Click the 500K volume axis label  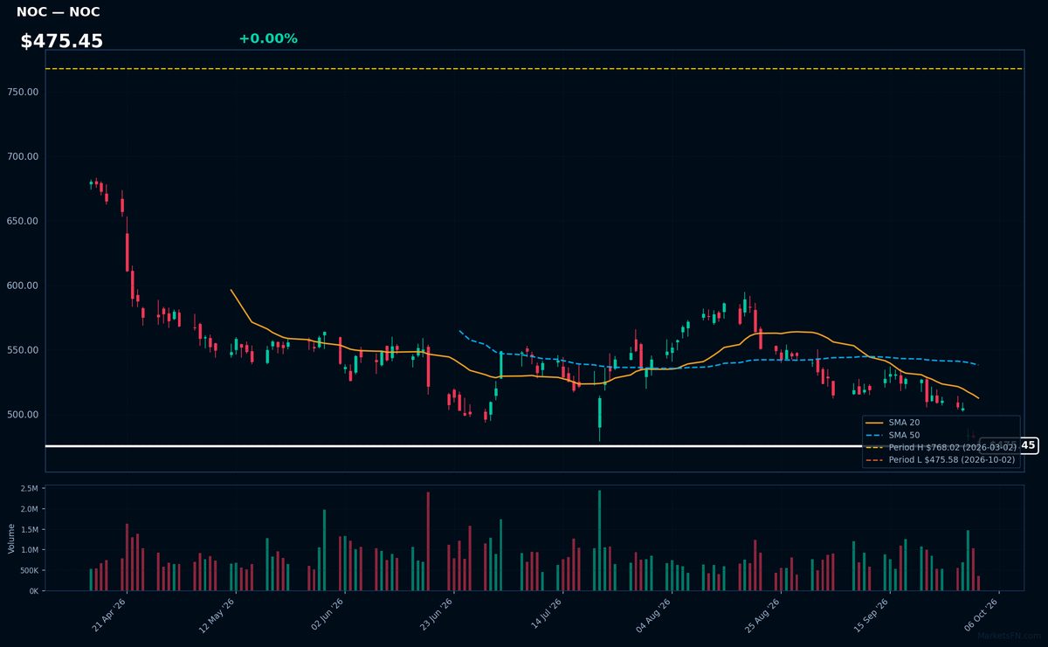pos(29,570)
